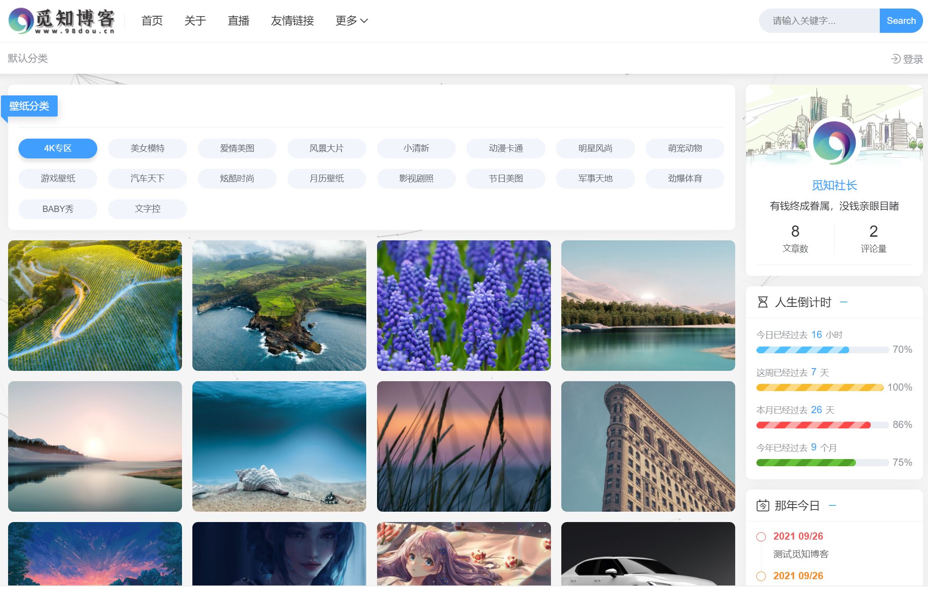Switch to the 萌宠动物 category

click(685, 149)
